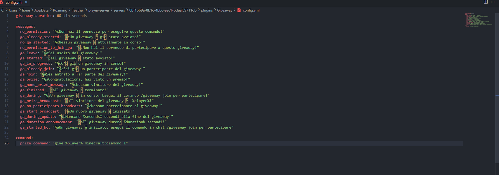499x175 pixels.
Task: Open the C: breadcrumb segment
Action: 3,10
